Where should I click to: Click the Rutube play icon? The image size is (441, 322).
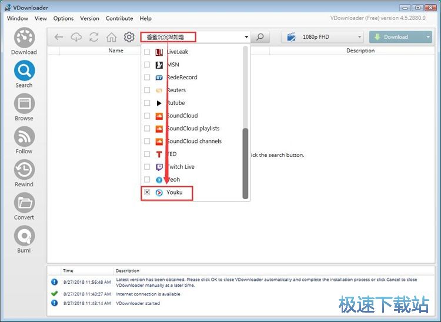click(x=159, y=103)
